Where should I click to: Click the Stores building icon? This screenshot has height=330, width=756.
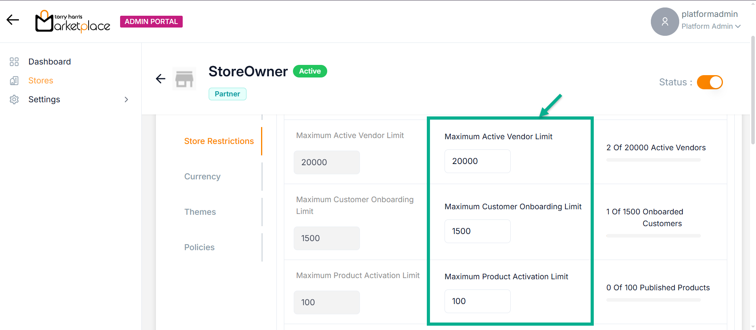[x=14, y=81]
